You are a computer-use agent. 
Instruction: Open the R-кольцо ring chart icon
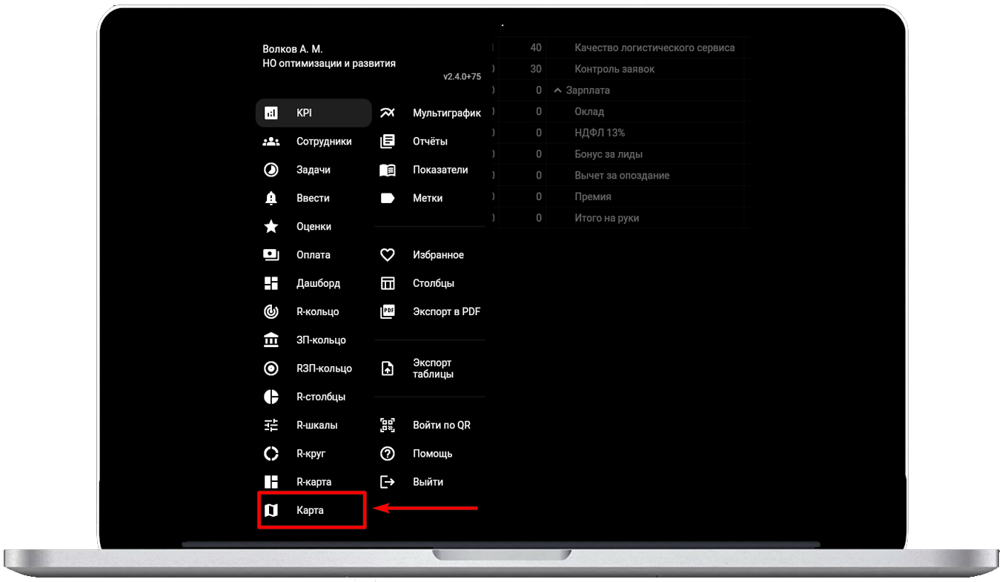pos(271,311)
